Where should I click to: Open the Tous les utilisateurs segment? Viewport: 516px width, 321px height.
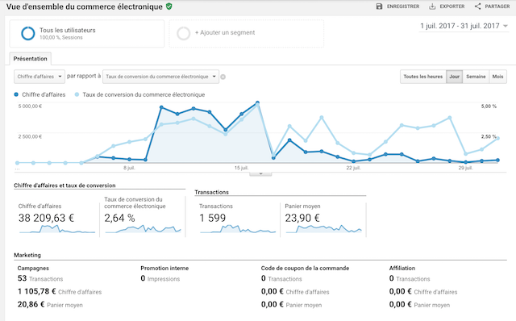[x=87, y=33]
